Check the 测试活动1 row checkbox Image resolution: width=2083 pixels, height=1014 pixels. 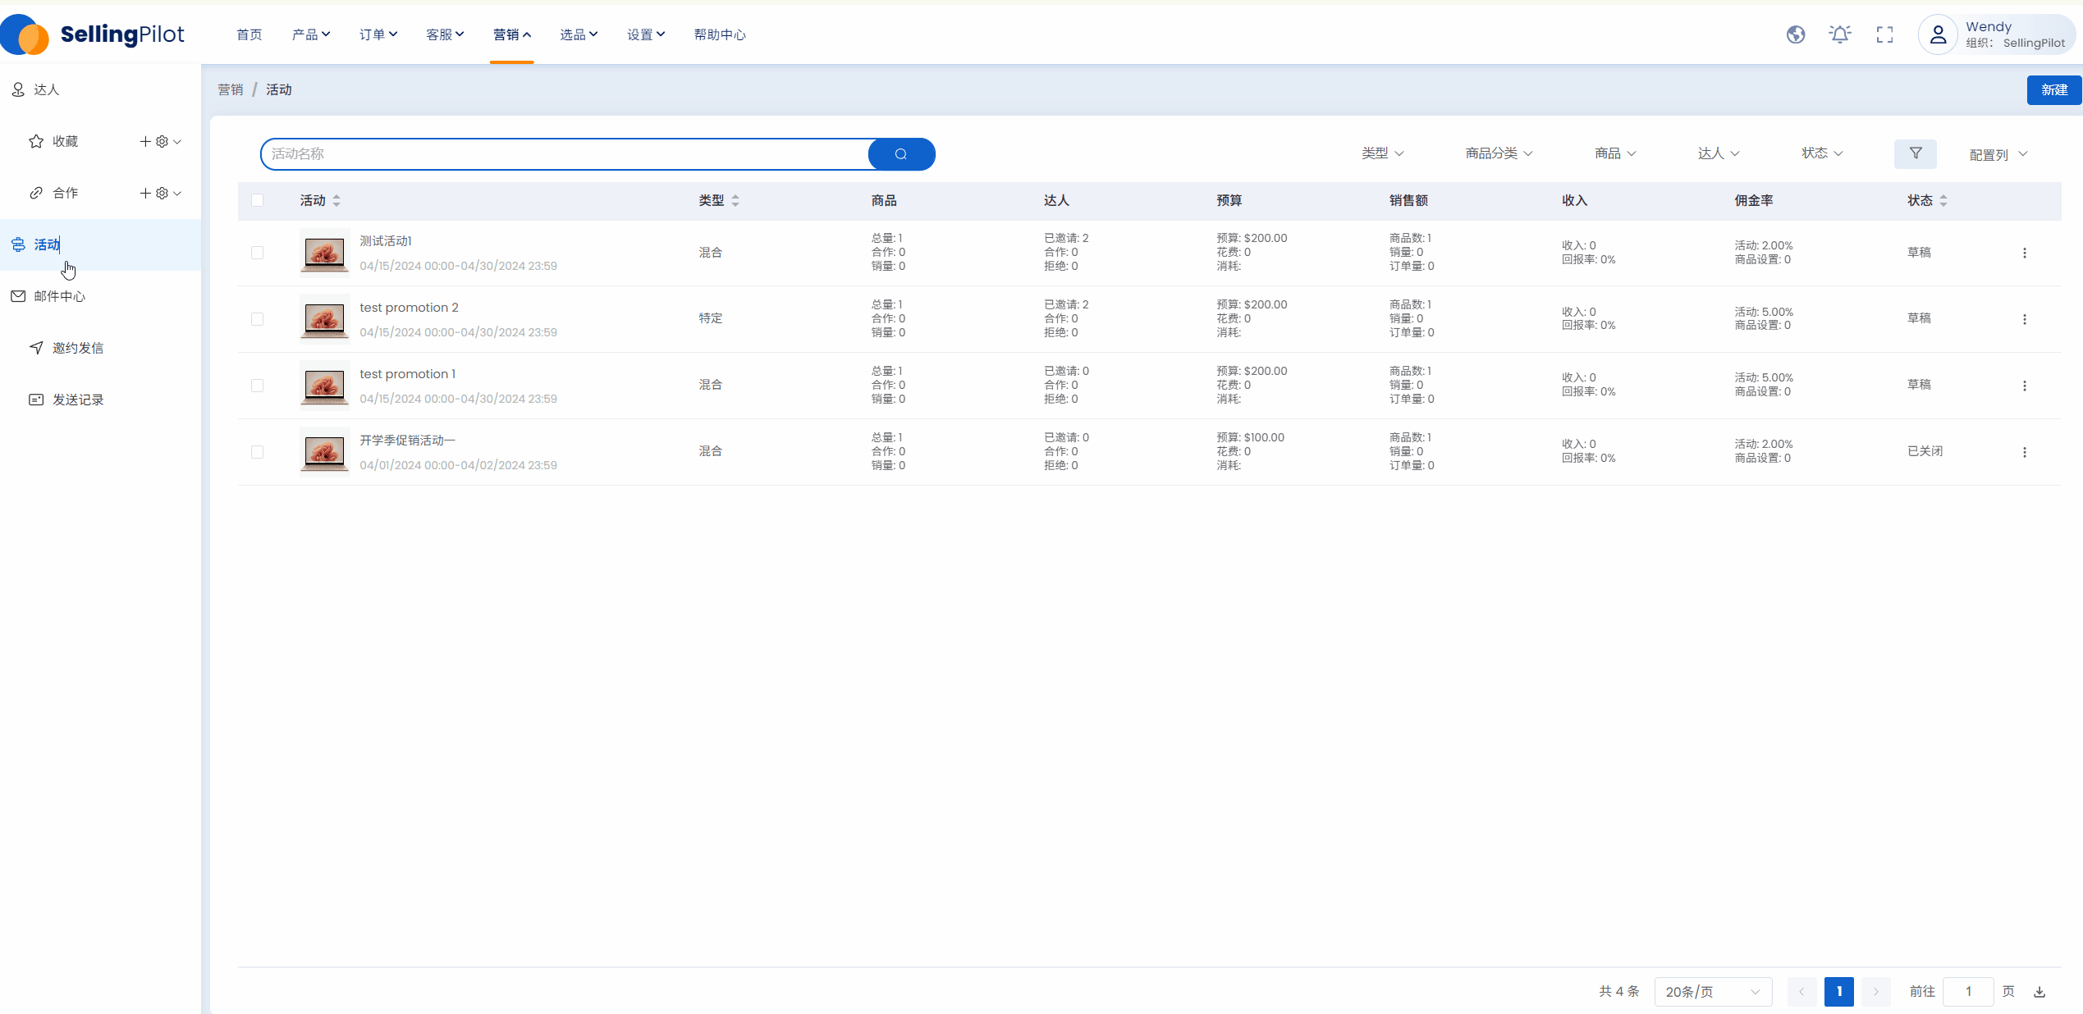point(257,253)
